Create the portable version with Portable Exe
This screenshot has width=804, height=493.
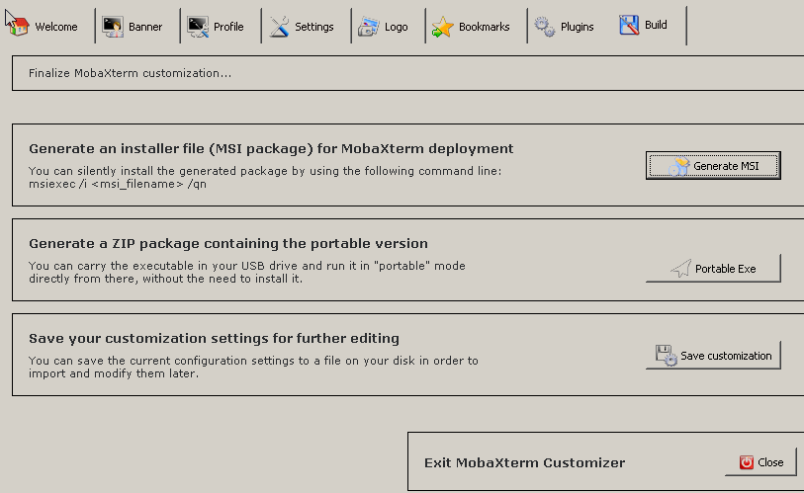(x=713, y=269)
